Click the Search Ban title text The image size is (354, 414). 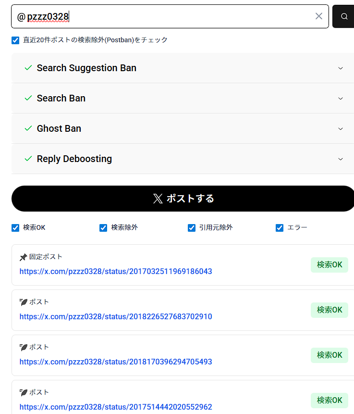pos(61,98)
